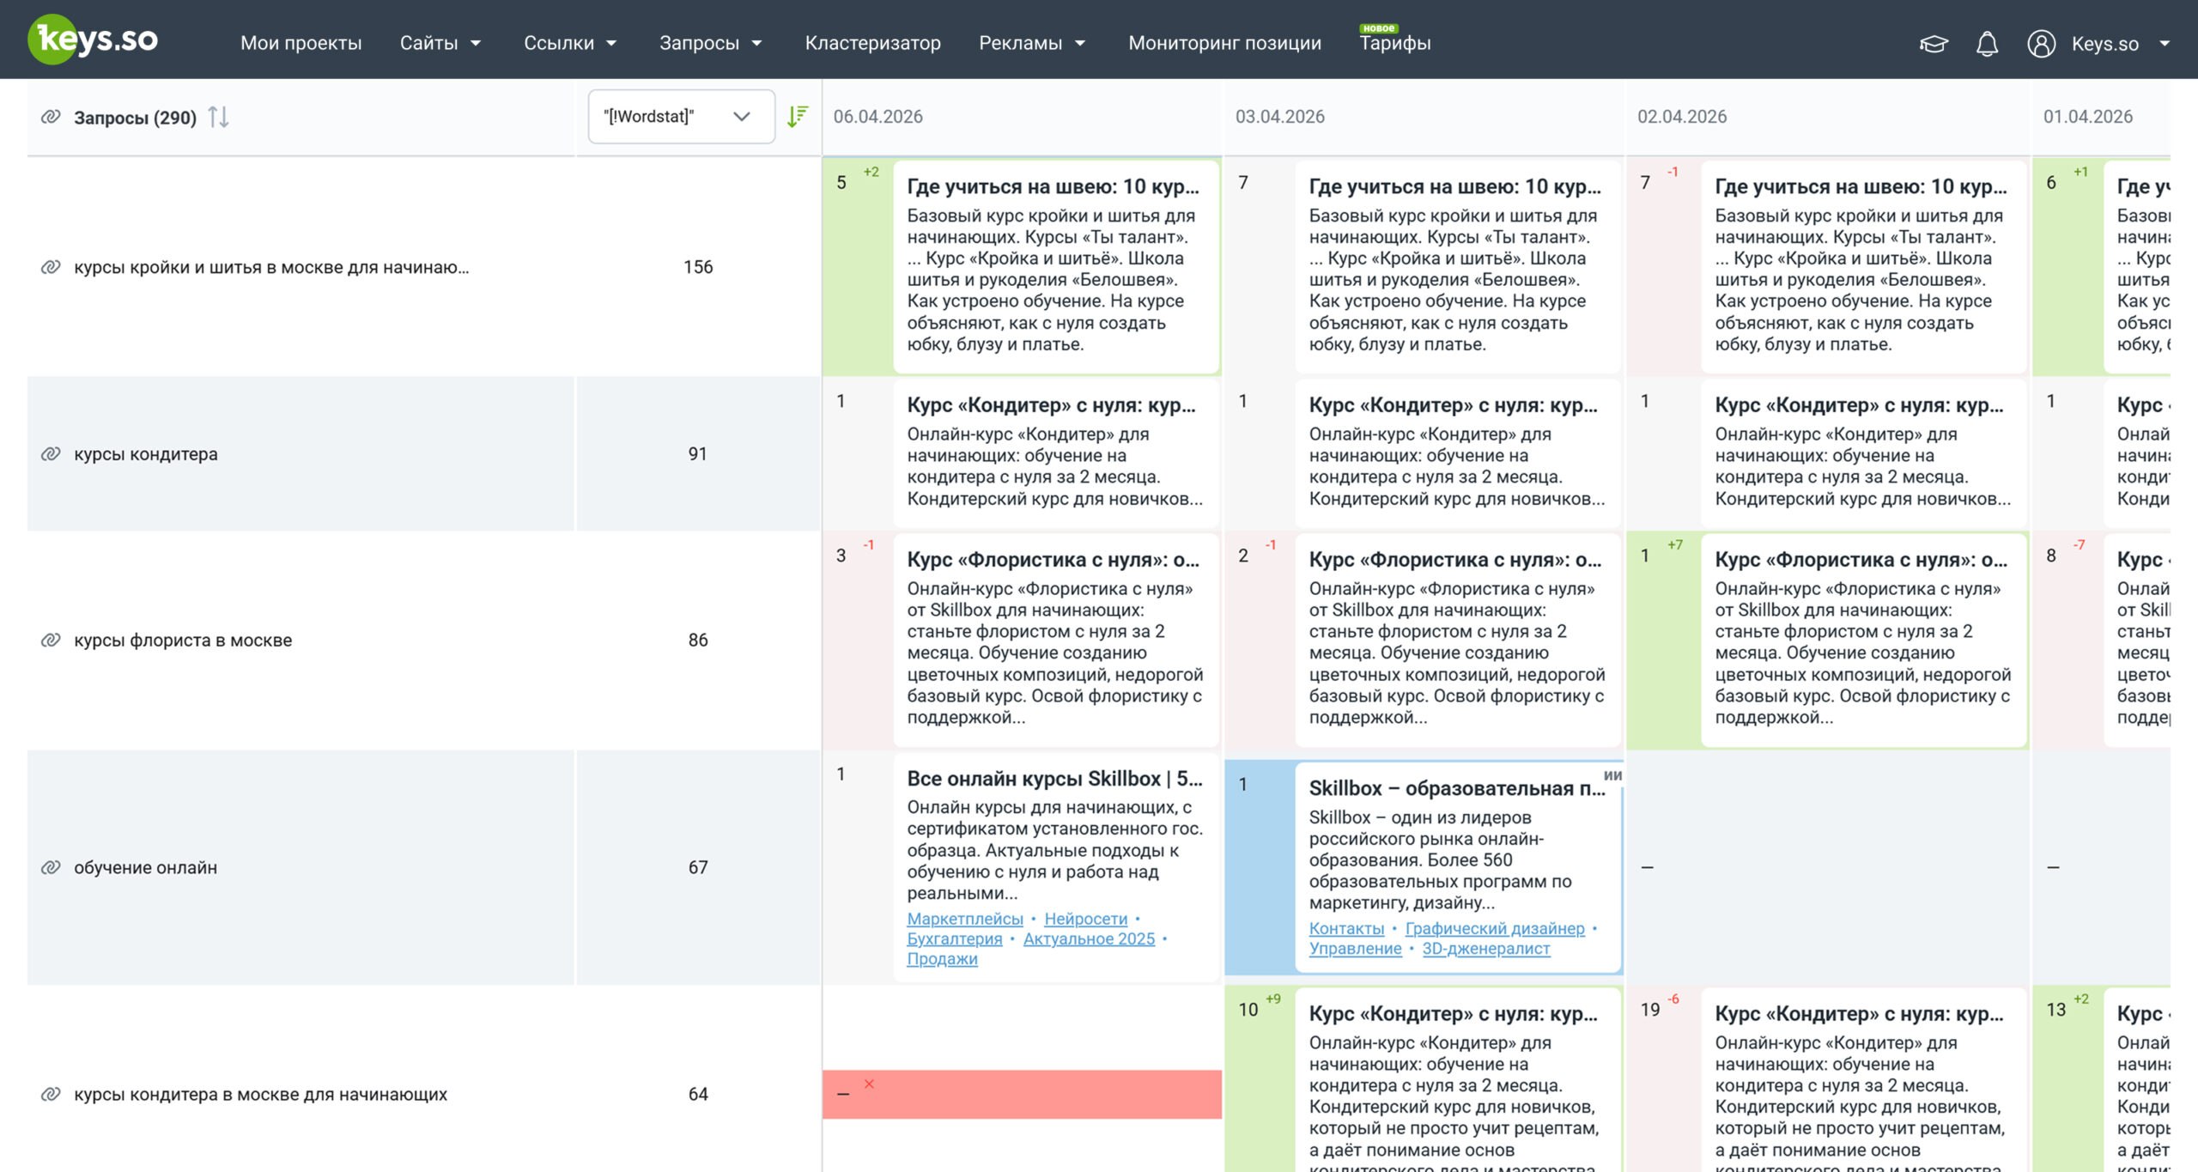The width and height of the screenshot is (2198, 1172).
Task: Open snippet Все онлайн курсы Skillbox
Action: pos(1056,867)
